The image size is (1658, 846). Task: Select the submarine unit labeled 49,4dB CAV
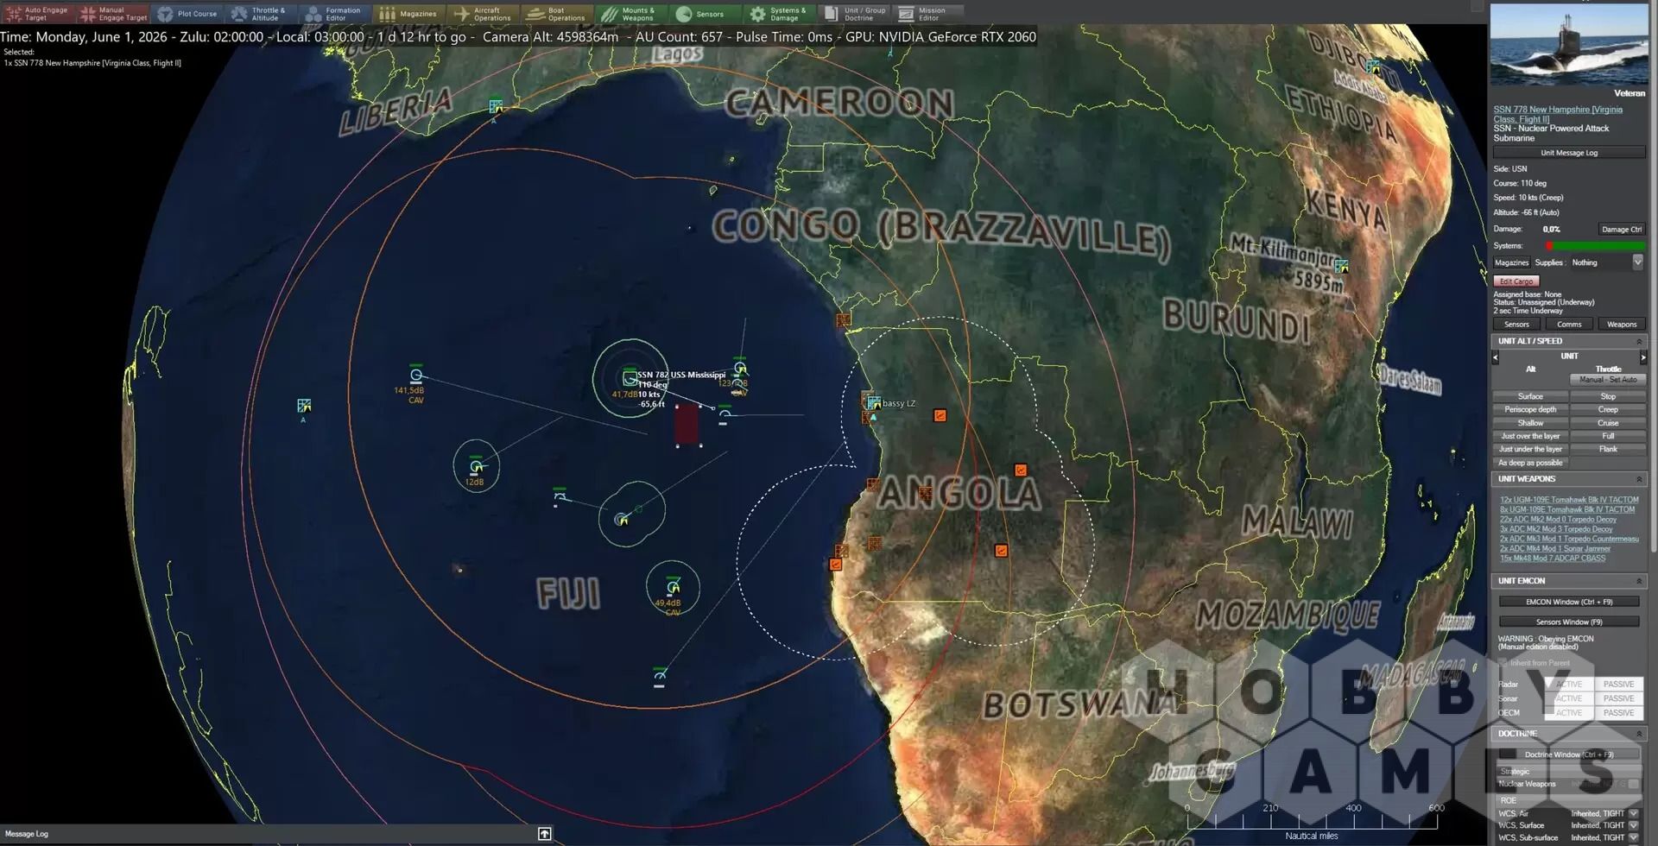tap(673, 587)
